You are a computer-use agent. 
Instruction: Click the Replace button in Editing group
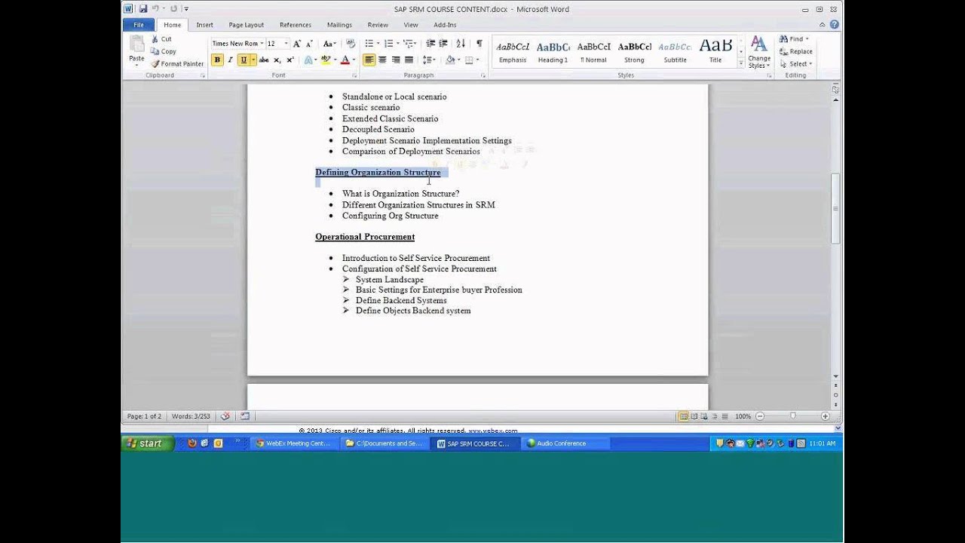point(796,51)
